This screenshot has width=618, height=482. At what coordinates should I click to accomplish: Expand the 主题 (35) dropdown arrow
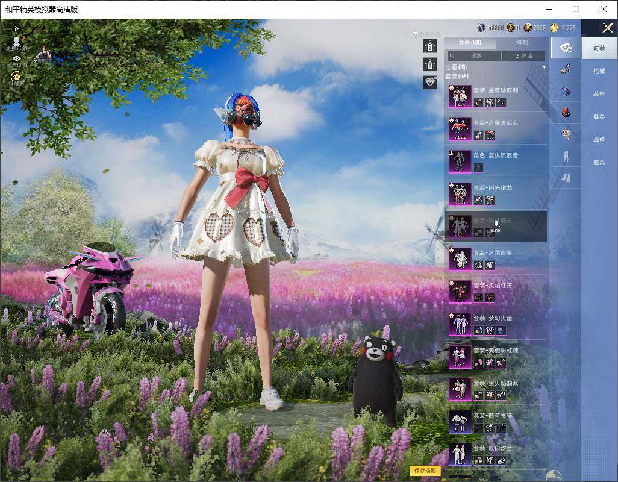coord(544,67)
